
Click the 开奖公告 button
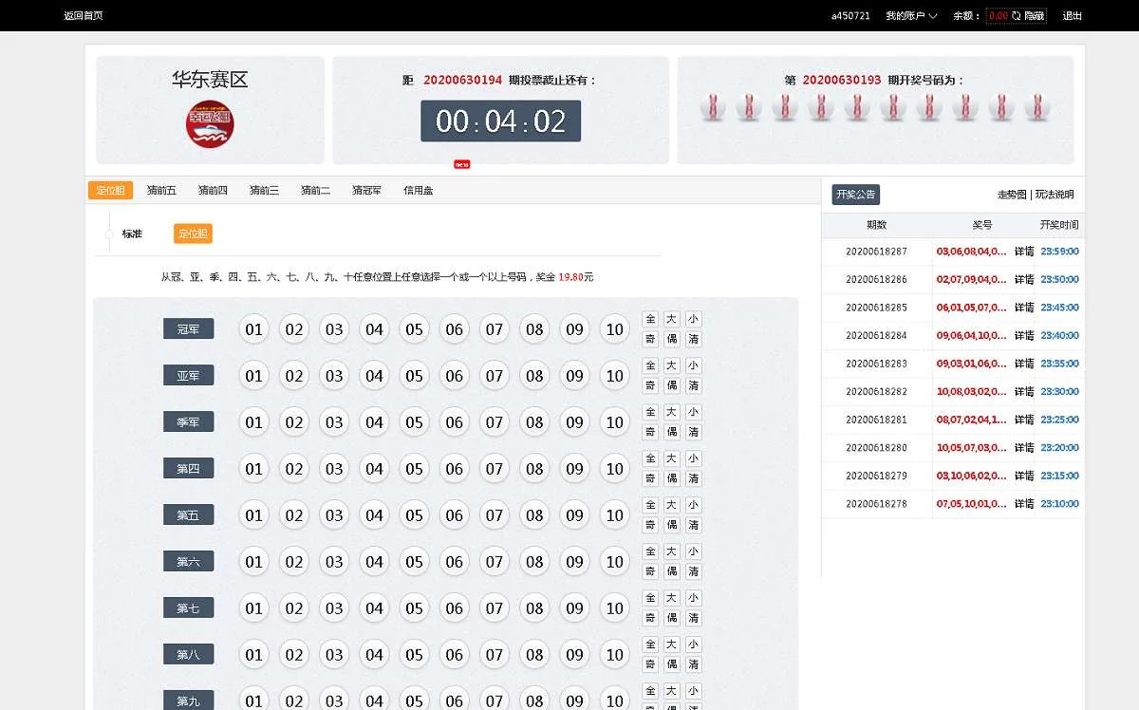pyautogui.click(x=856, y=195)
